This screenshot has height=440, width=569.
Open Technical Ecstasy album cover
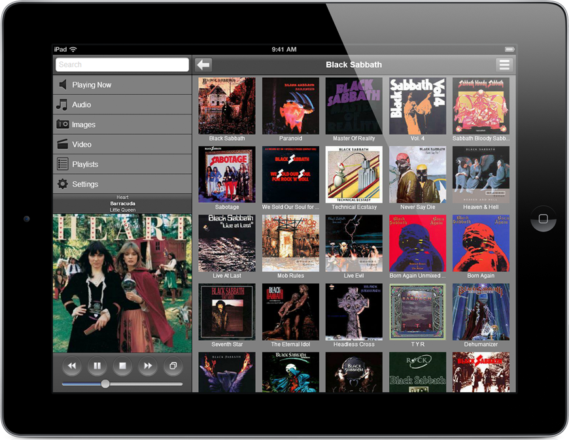(354, 175)
